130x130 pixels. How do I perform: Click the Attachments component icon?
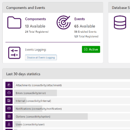click(x=9, y=85)
